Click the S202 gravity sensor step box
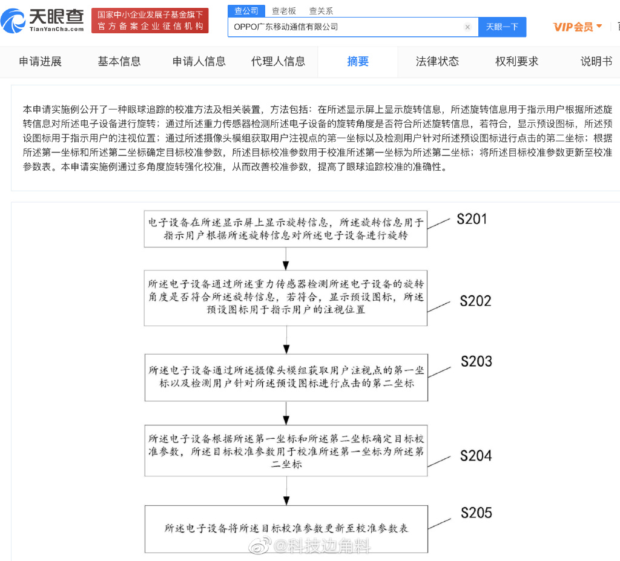620x561 pixels. (286, 298)
